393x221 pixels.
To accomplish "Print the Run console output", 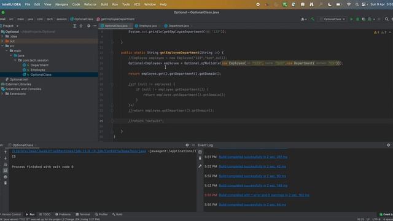I will (x=6, y=177).
